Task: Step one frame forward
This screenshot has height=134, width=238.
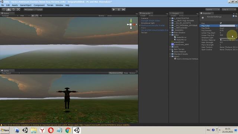Action: coord(123,10)
